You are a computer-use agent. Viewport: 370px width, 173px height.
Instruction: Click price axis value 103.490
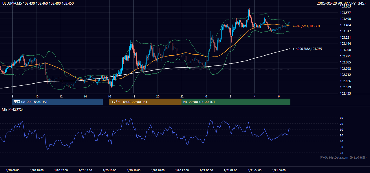[x=345, y=19]
